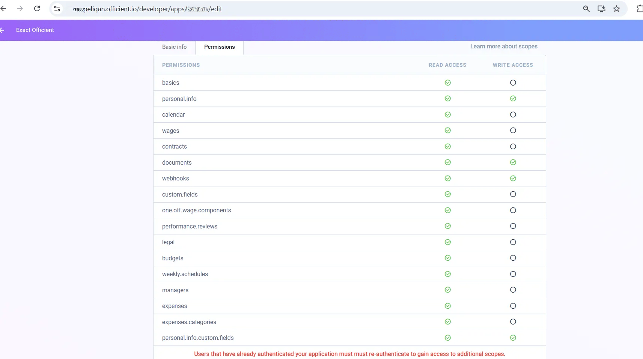Toggle read access for webhooks

coord(447,178)
